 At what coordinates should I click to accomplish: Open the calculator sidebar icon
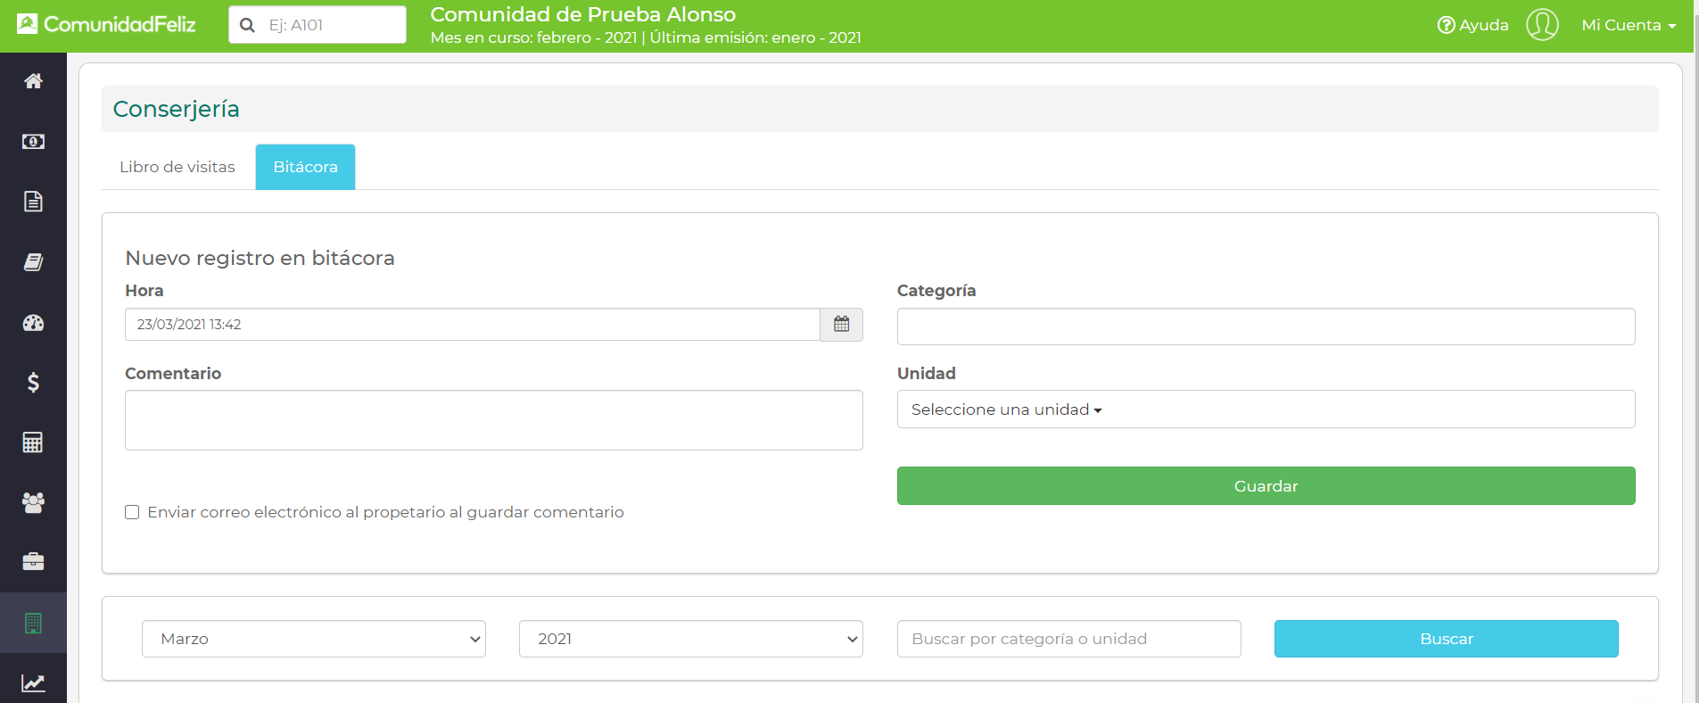pyautogui.click(x=33, y=442)
